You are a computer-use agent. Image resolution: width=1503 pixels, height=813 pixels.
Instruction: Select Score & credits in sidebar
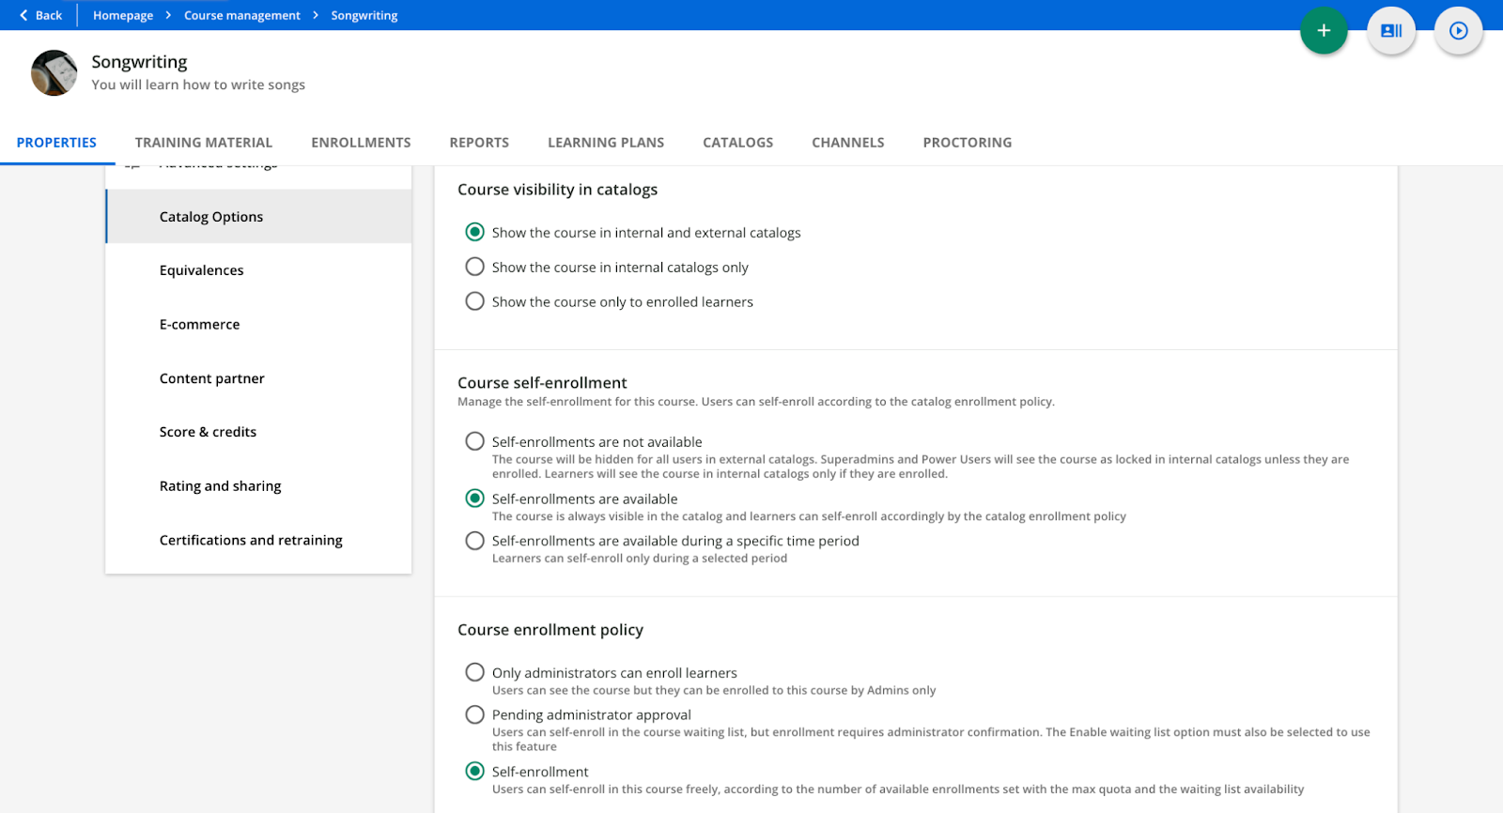pyautogui.click(x=208, y=432)
